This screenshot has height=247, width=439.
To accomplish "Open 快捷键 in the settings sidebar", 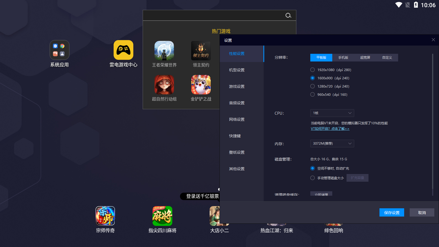I will pos(242,136).
